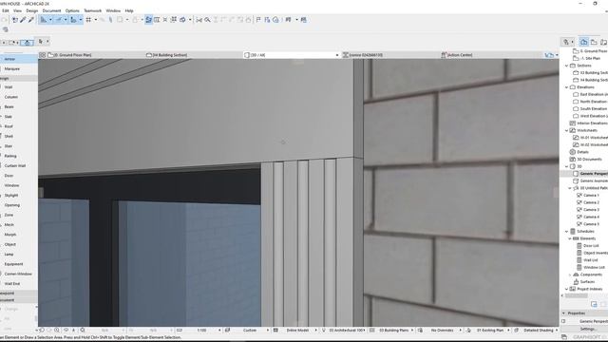Choose the Slab tool

(x=18, y=117)
